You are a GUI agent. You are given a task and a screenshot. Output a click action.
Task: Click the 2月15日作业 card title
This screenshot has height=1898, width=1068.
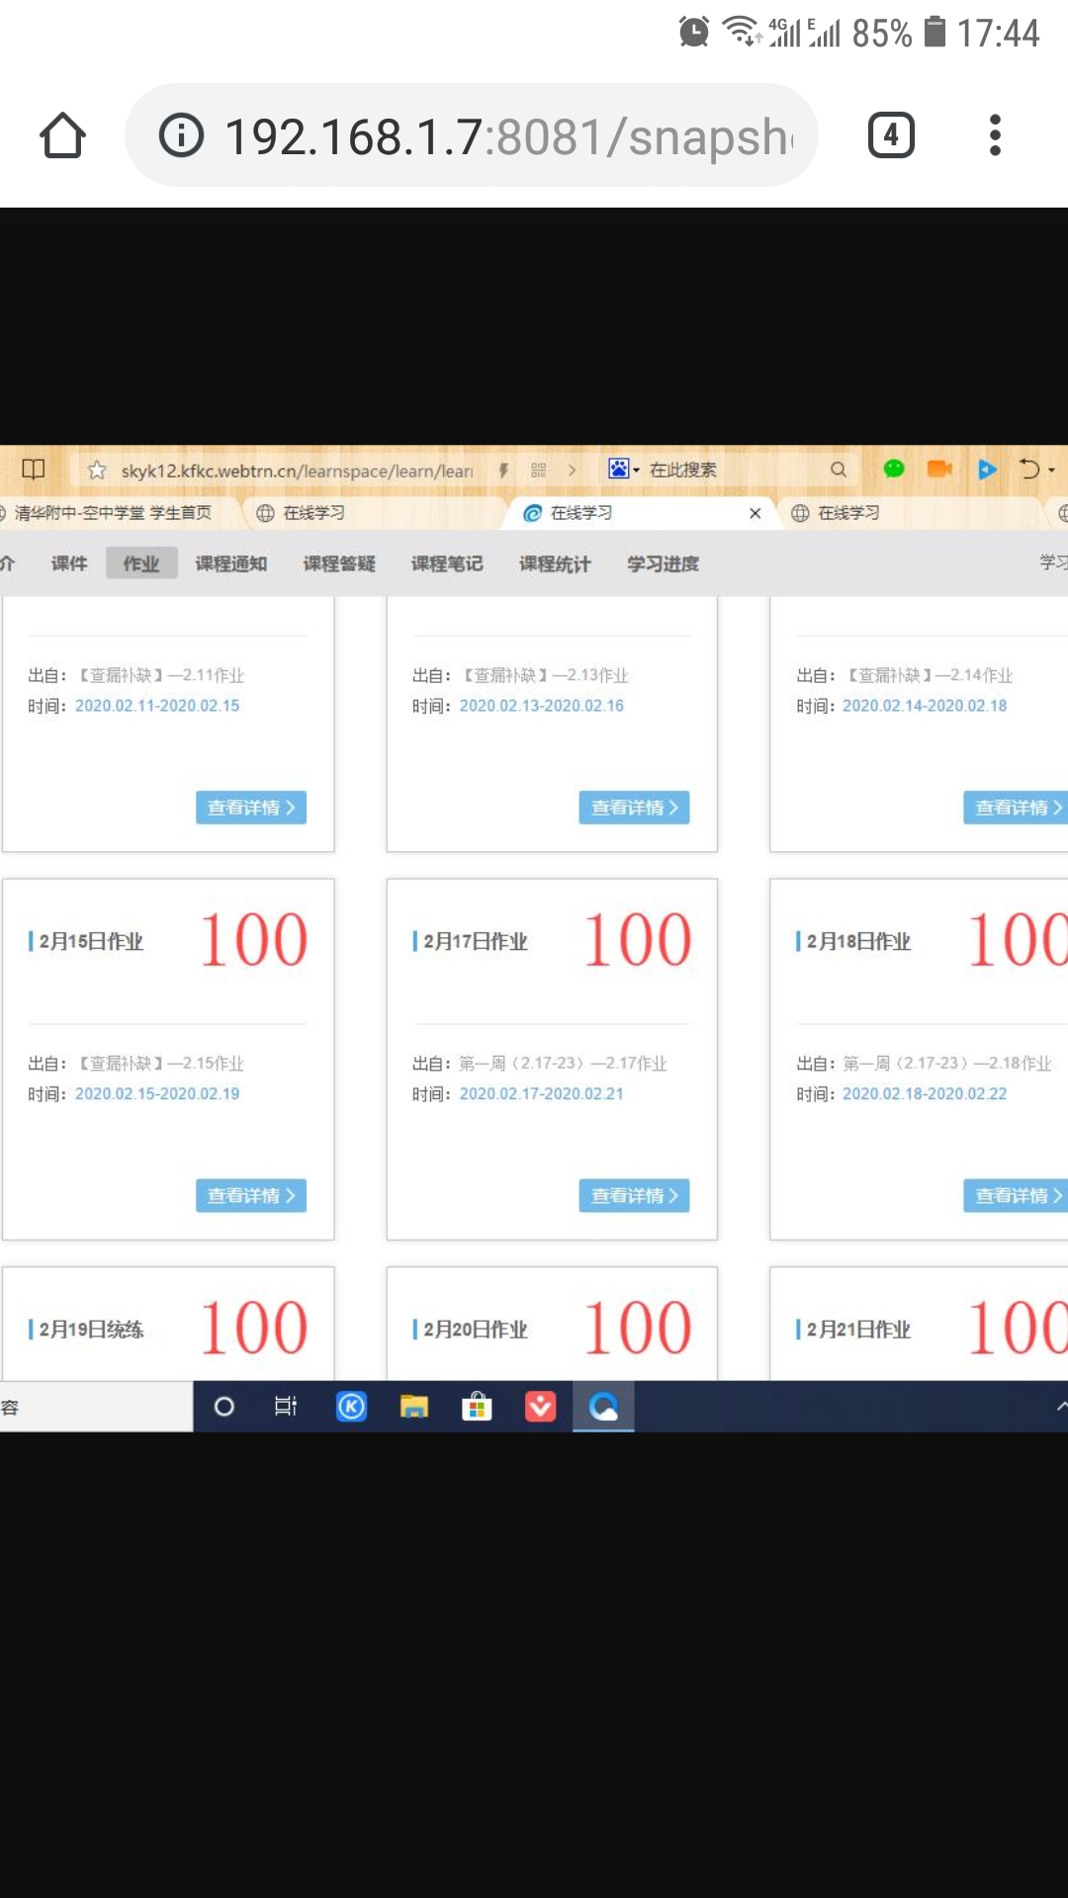[91, 941]
